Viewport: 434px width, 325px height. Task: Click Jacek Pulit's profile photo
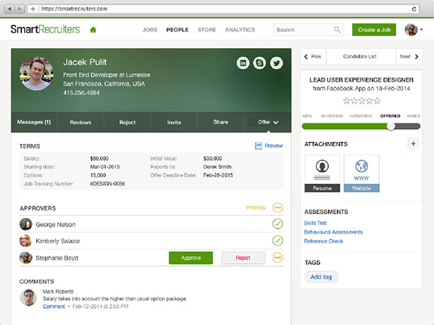click(x=36, y=74)
